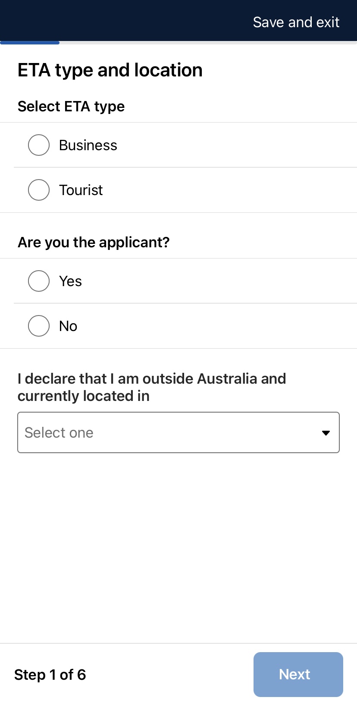Tap the "Yes" option label text
This screenshot has width=357, height=716.
point(70,281)
